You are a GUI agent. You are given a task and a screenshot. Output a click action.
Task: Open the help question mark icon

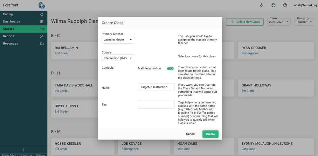click(285, 5)
